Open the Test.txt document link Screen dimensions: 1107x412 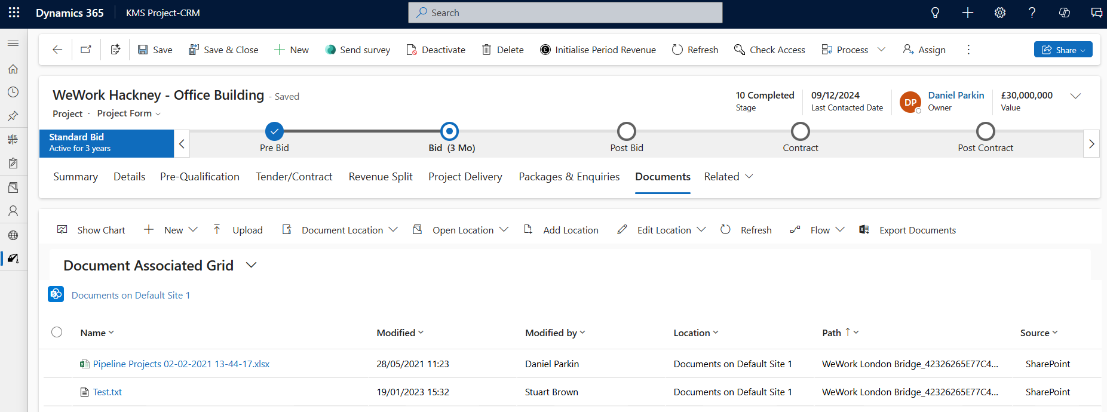[108, 392]
